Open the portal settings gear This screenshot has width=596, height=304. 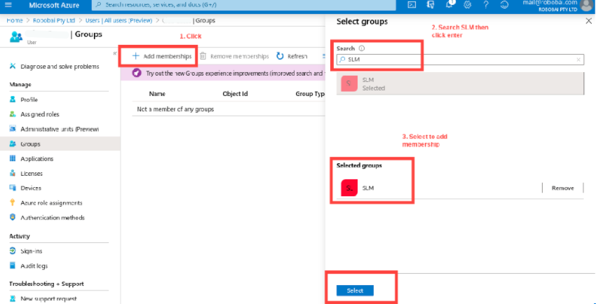pyautogui.click(x=468, y=5)
